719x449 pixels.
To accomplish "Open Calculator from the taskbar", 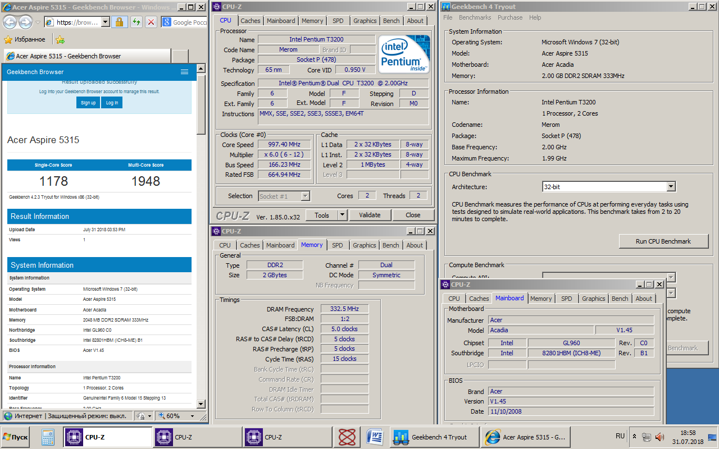I will pyautogui.click(x=48, y=437).
